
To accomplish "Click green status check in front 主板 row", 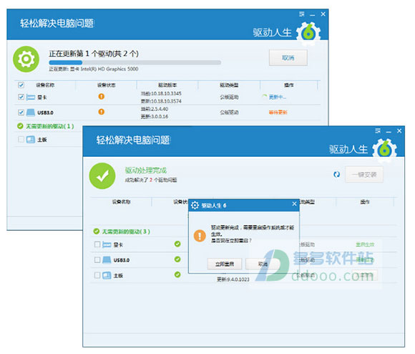I will [x=177, y=274].
